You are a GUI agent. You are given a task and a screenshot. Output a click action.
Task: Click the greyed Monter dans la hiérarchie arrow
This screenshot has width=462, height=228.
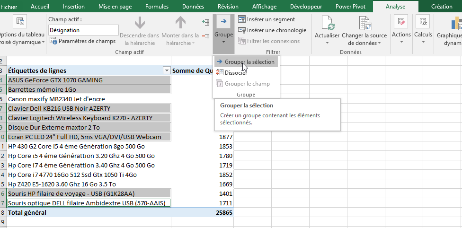click(180, 23)
